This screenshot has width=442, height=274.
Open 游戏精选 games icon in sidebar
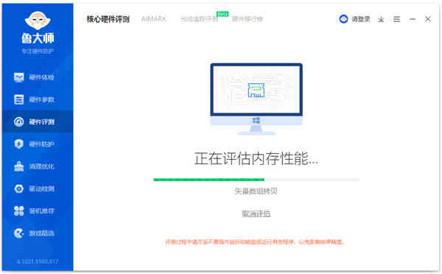tap(19, 233)
